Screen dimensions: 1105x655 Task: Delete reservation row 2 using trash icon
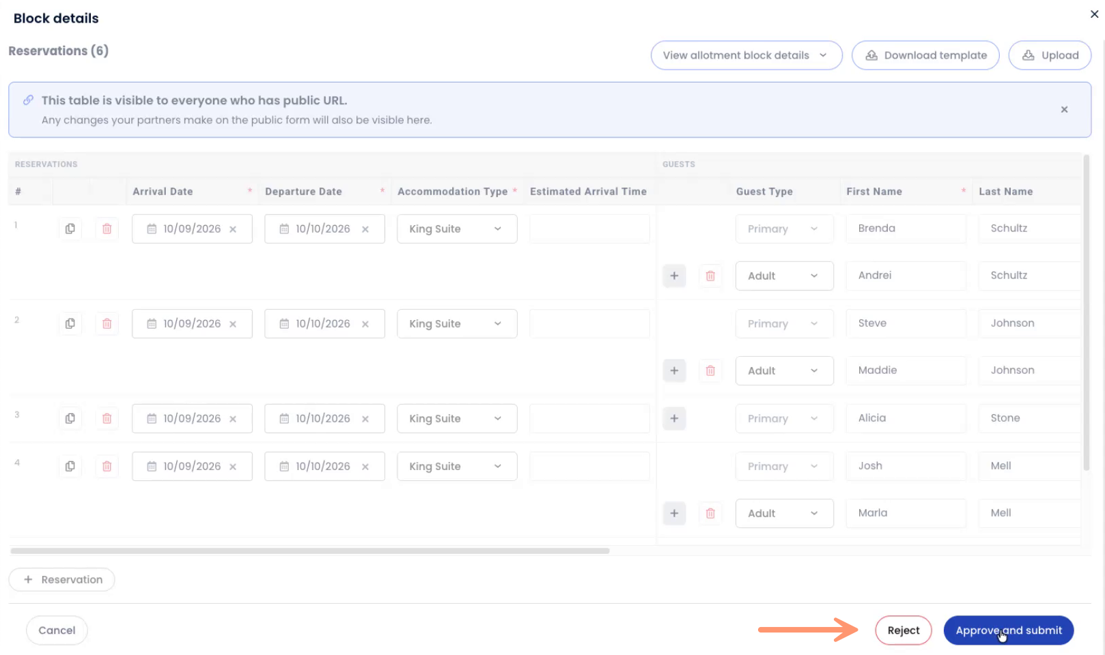[x=107, y=323]
